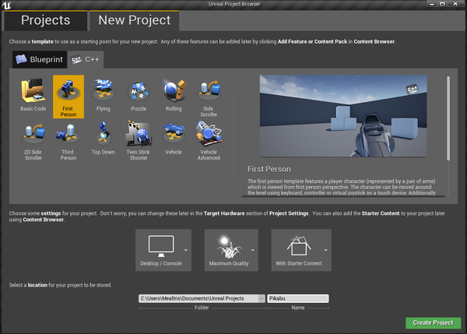Image resolution: width=467 pixels, height=334 pixels.
Task: Switch to the Projects tab
Action: point(45,20)
